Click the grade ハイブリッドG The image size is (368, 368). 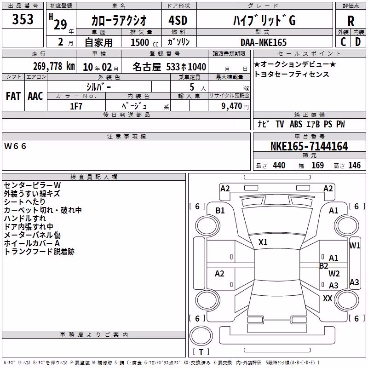(264, 20)
